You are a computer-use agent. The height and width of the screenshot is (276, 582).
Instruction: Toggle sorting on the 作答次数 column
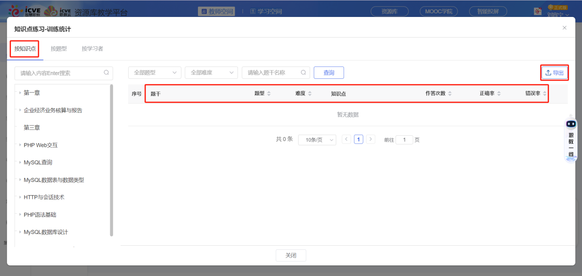pyautogui.click(x=449, y=93)
